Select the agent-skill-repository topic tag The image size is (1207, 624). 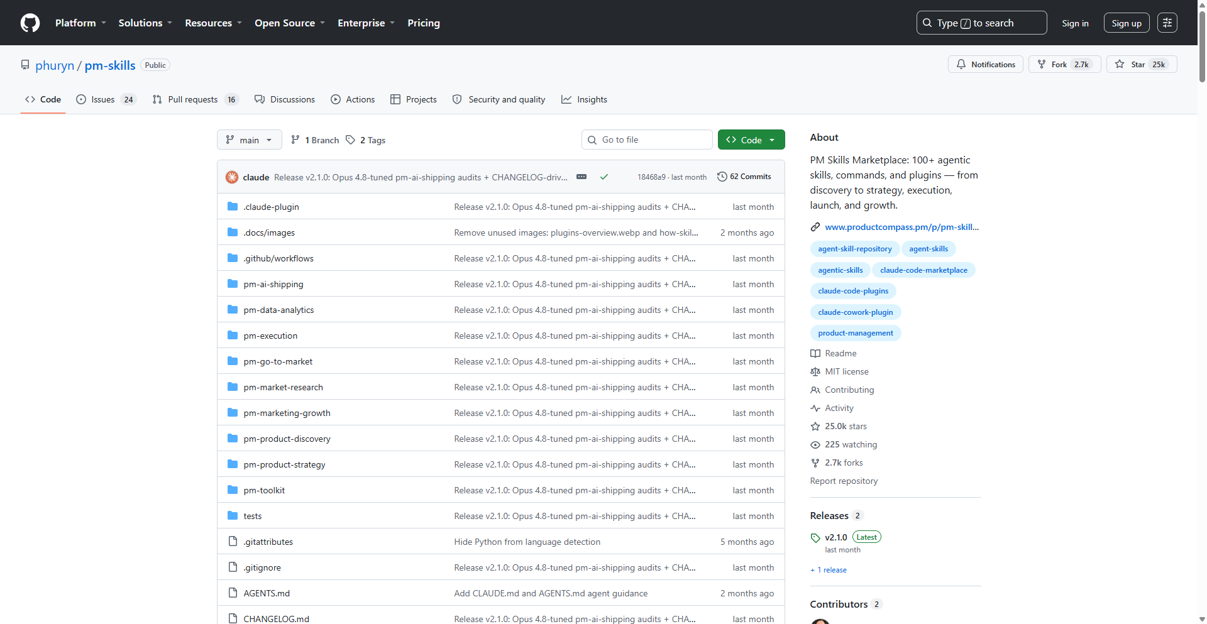[855, 249]
